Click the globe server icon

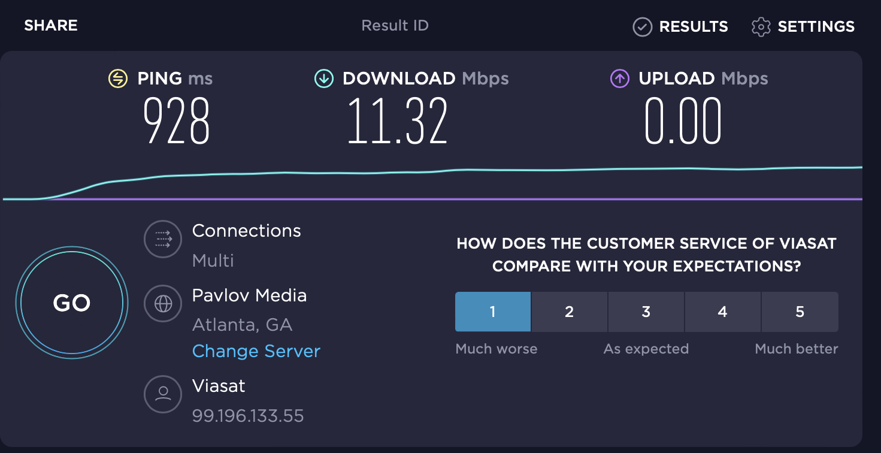(x=163, y=304)
